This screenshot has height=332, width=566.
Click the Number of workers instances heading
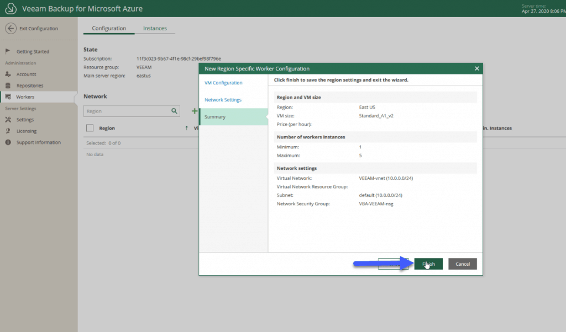coord(311,137)
